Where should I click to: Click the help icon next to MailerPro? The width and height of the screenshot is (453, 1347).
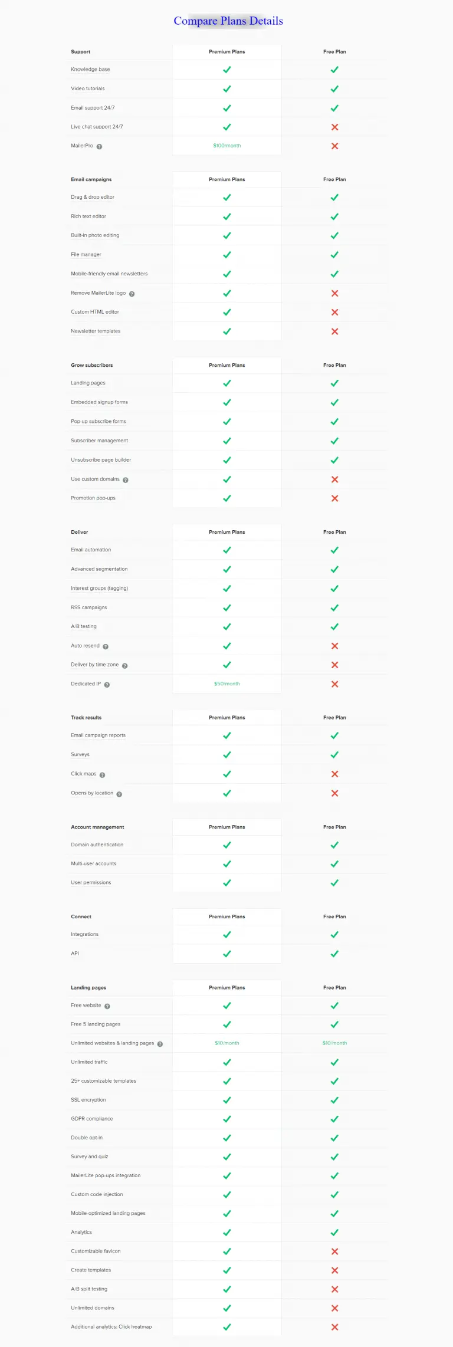coord(99,146)
